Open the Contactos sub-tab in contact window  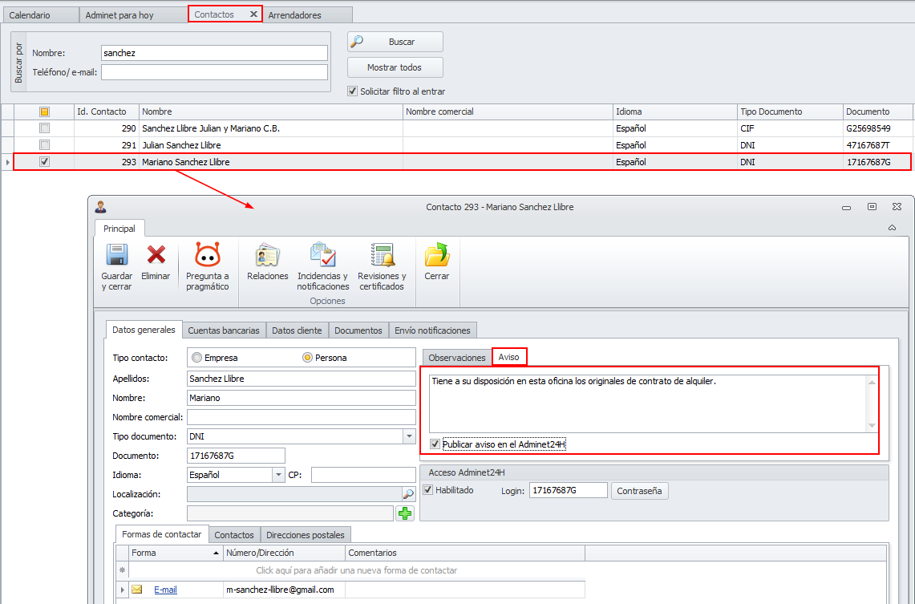tap(234, 535)
